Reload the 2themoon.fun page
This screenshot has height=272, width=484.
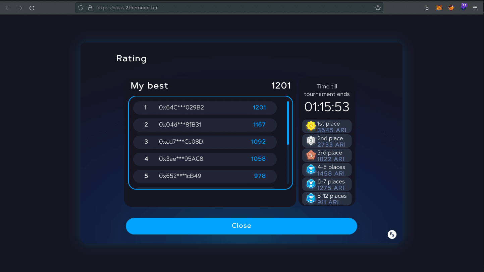(32, 8)
